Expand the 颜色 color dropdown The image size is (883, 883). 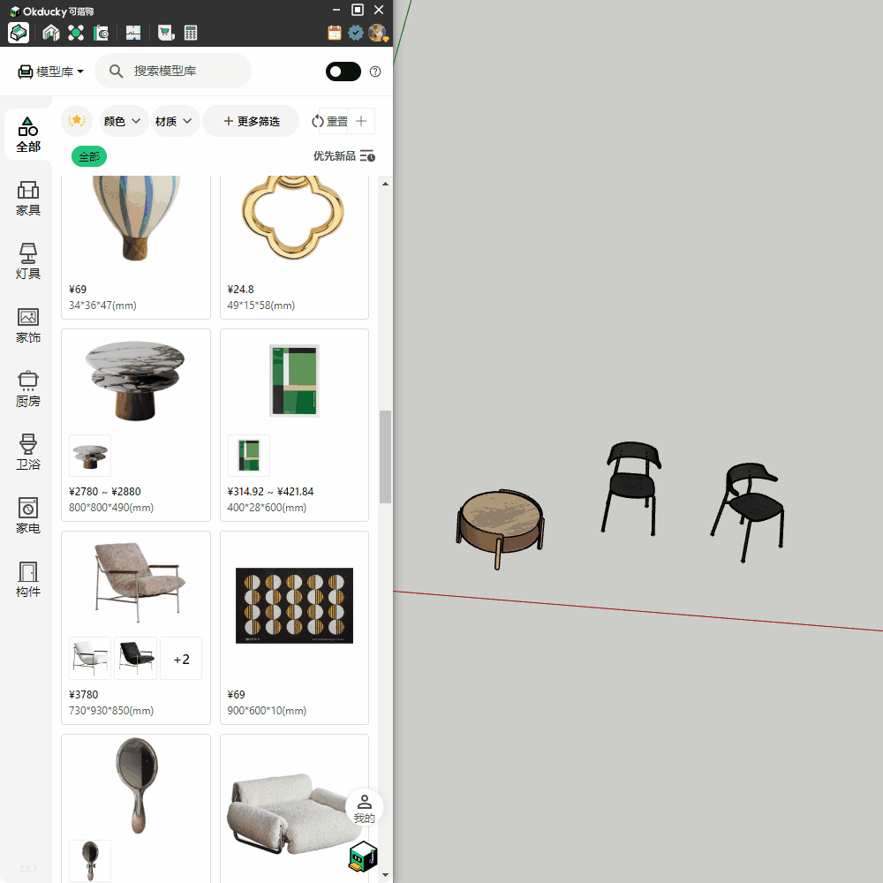123,121
